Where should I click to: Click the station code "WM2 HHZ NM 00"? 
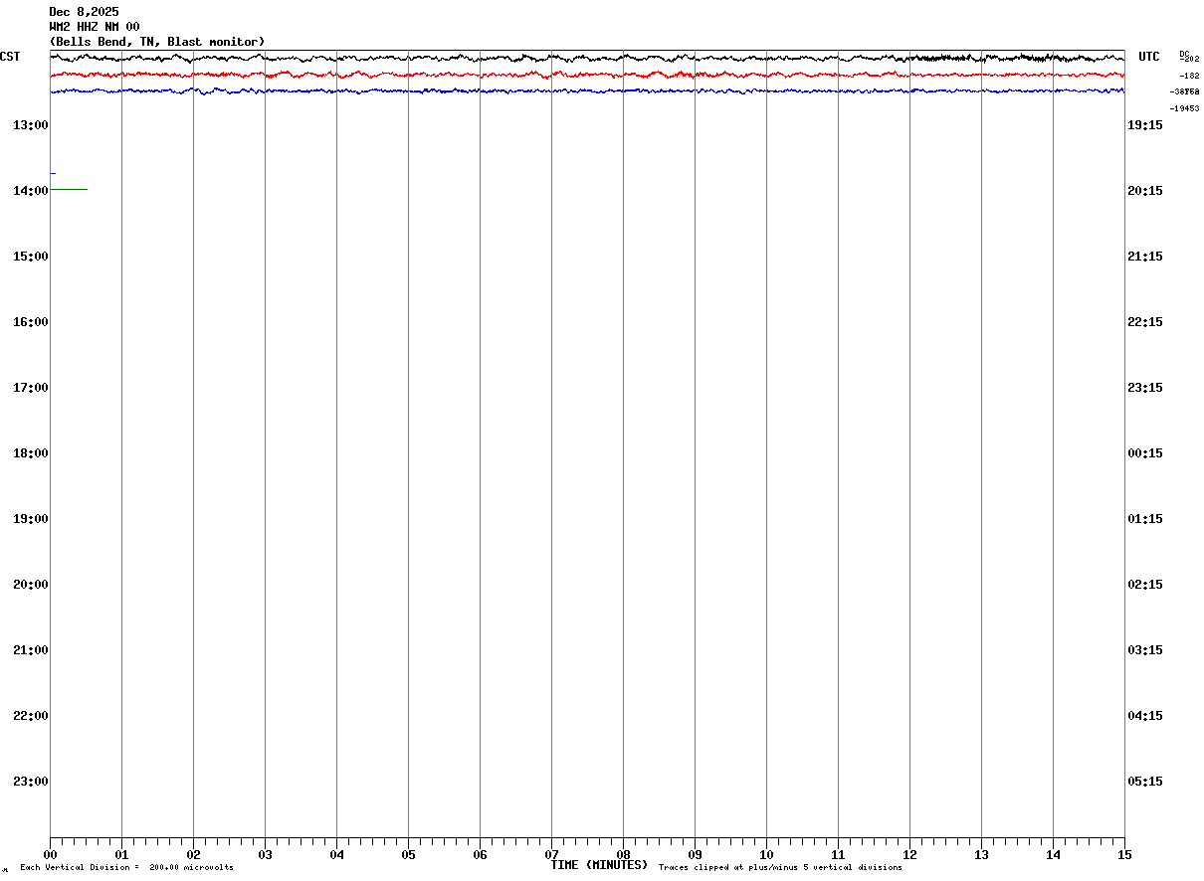click(x=95, y=27)
